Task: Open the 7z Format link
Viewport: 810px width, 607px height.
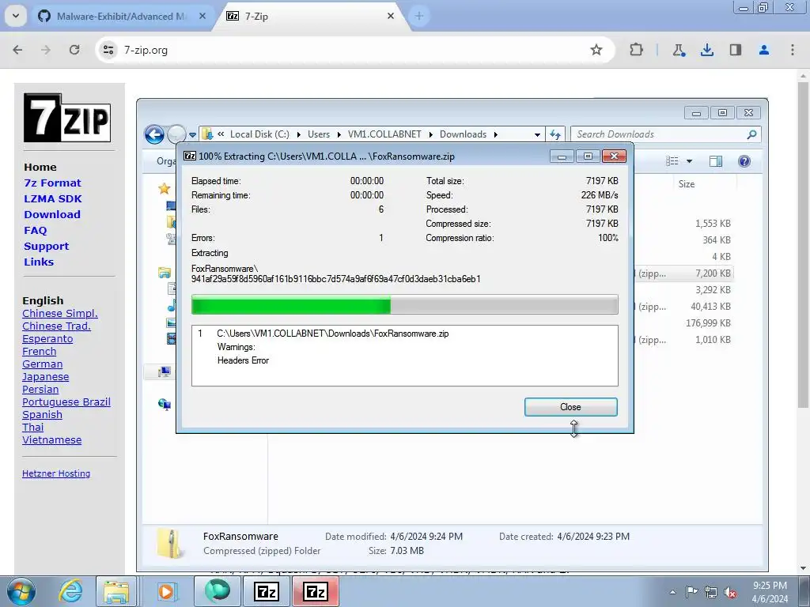Action: (52, 183)
